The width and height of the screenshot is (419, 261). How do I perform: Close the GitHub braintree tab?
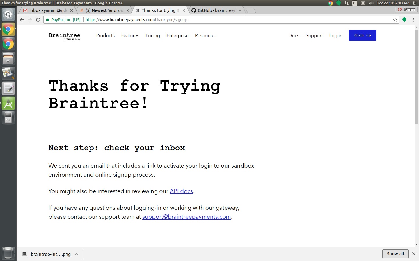240,10
